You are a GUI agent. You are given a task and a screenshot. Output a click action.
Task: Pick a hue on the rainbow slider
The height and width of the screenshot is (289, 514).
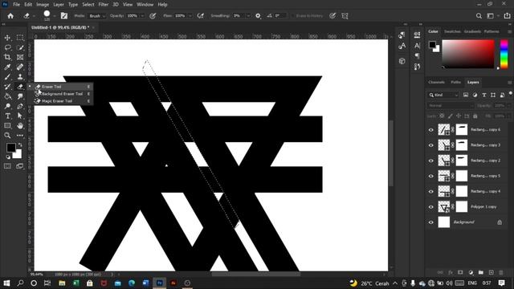[x=504, y=54]
